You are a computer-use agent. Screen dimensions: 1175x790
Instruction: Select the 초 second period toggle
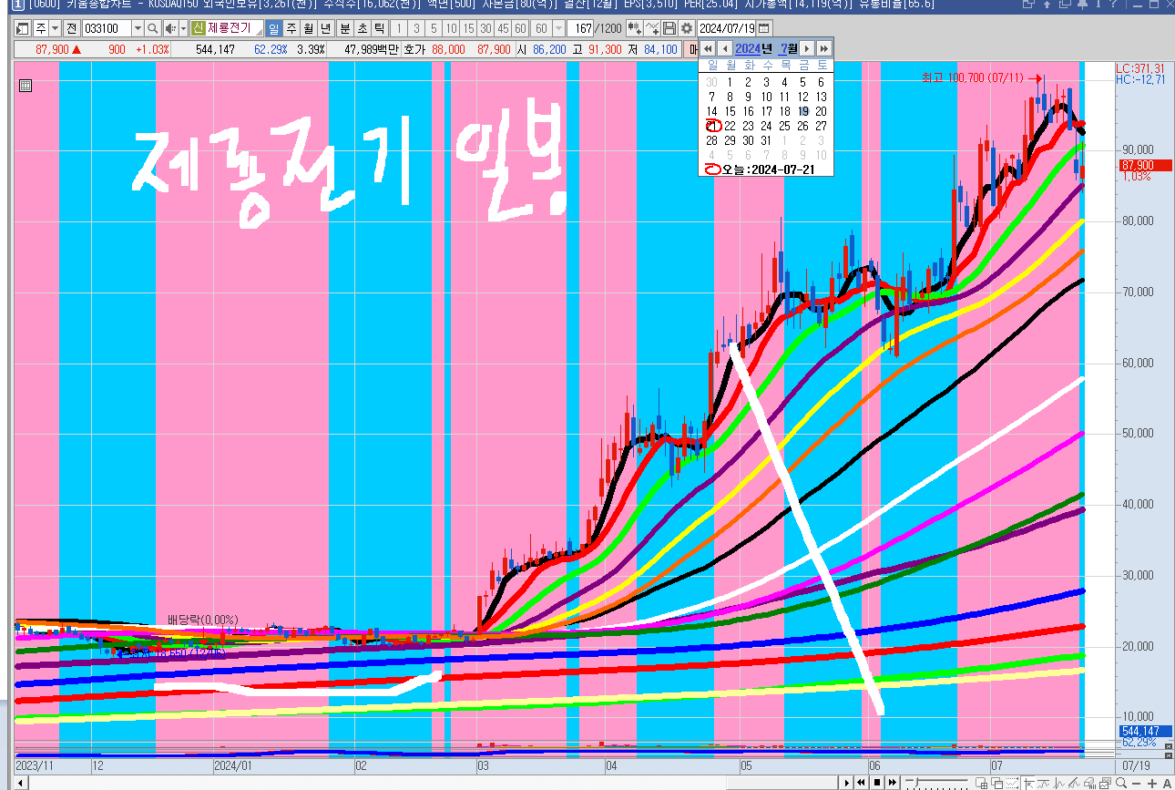point(363,28)
